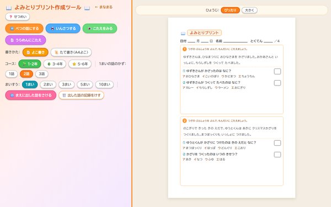Click the よみとりプリント作成ツール heading
Viewport: 331px width, 207px height.
coord(47,7)
